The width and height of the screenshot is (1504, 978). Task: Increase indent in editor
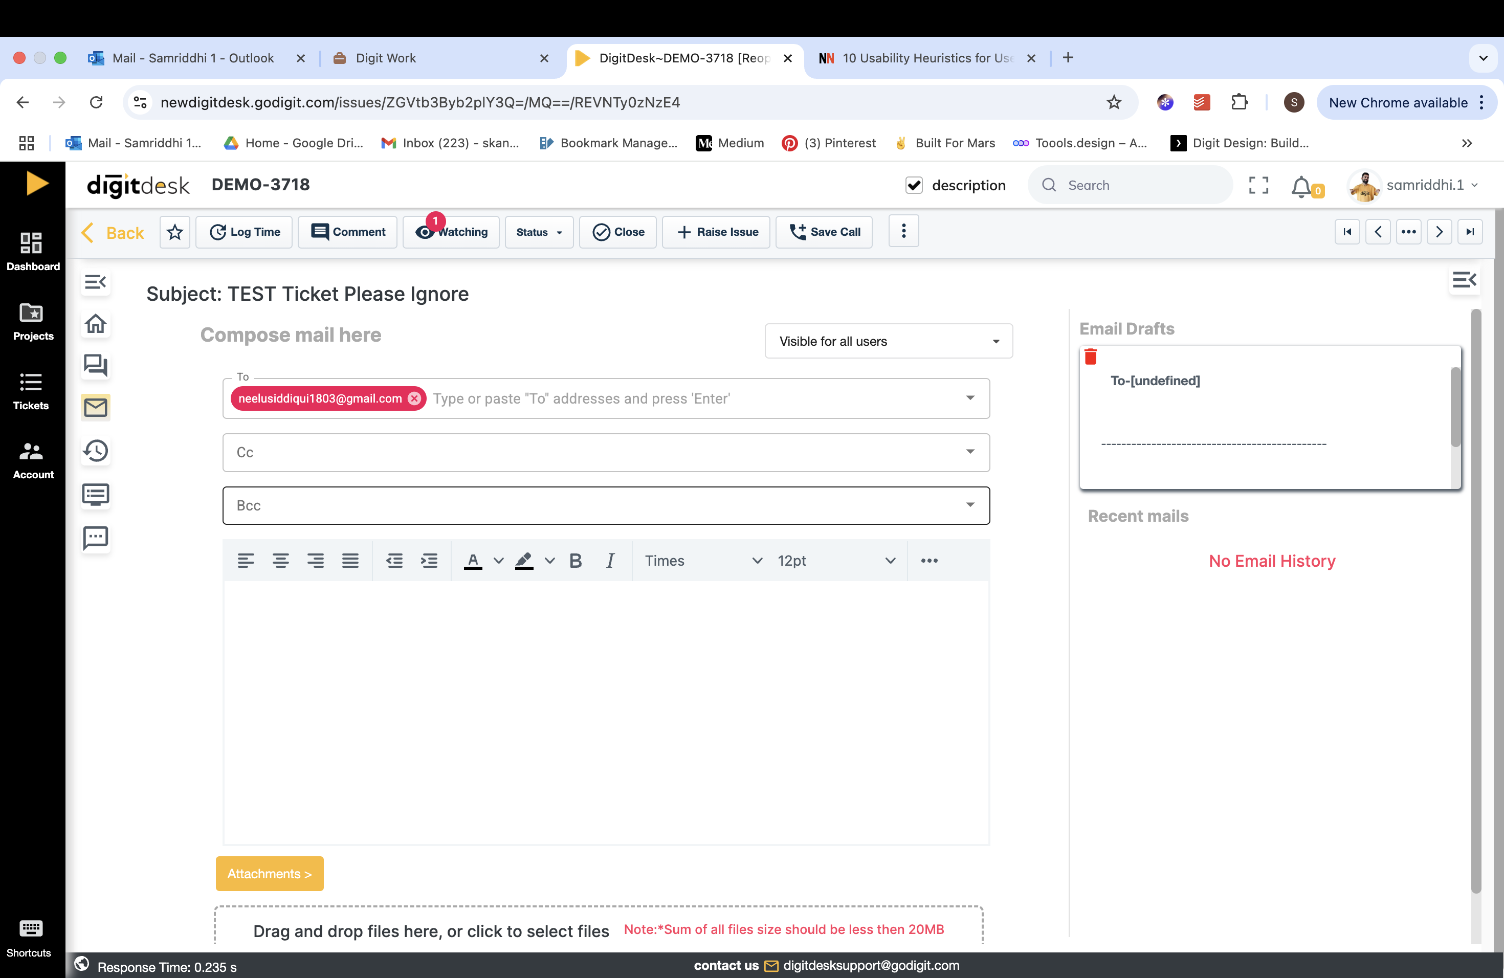429,561
